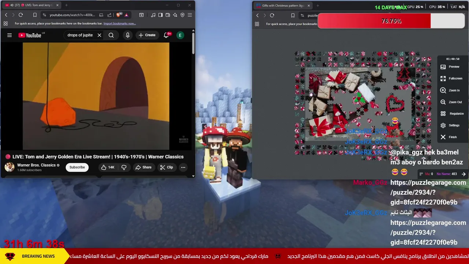This screenshot has height=264, width=469.
Task: Open the Brave VPN shield icon
Action: click(182, 15)
